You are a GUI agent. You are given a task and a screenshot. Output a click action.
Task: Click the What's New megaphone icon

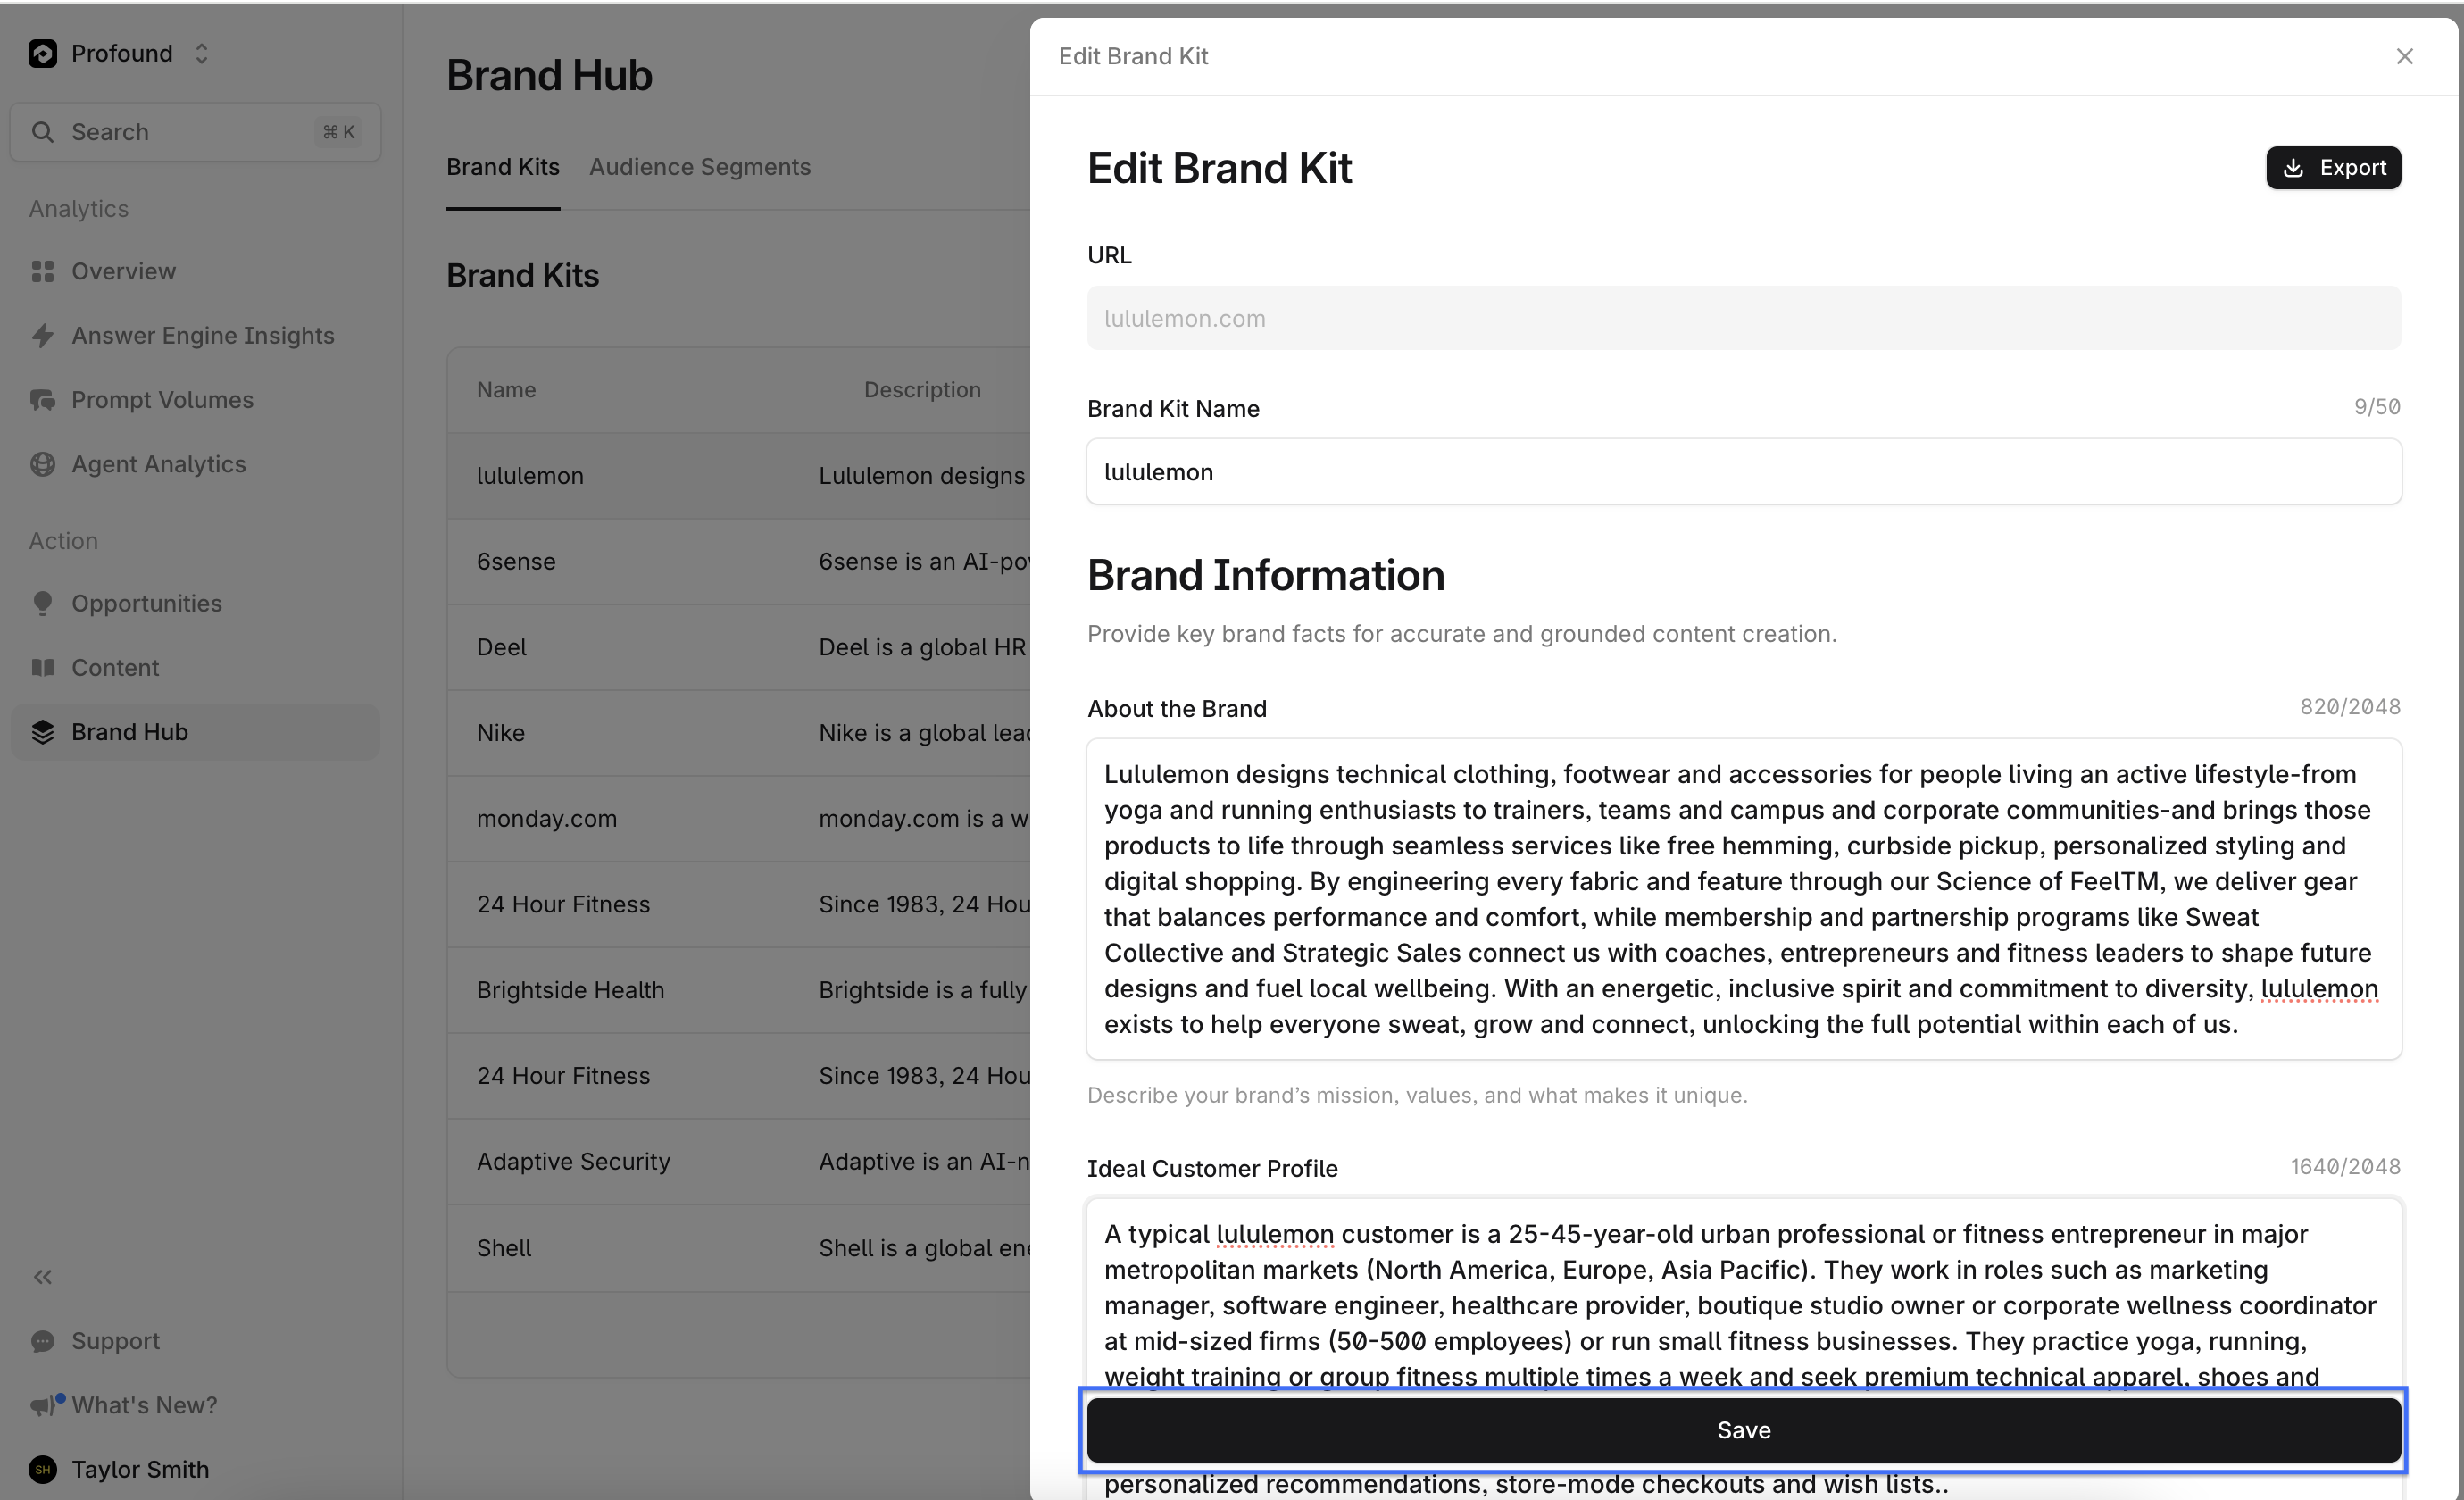[44, 1405]
